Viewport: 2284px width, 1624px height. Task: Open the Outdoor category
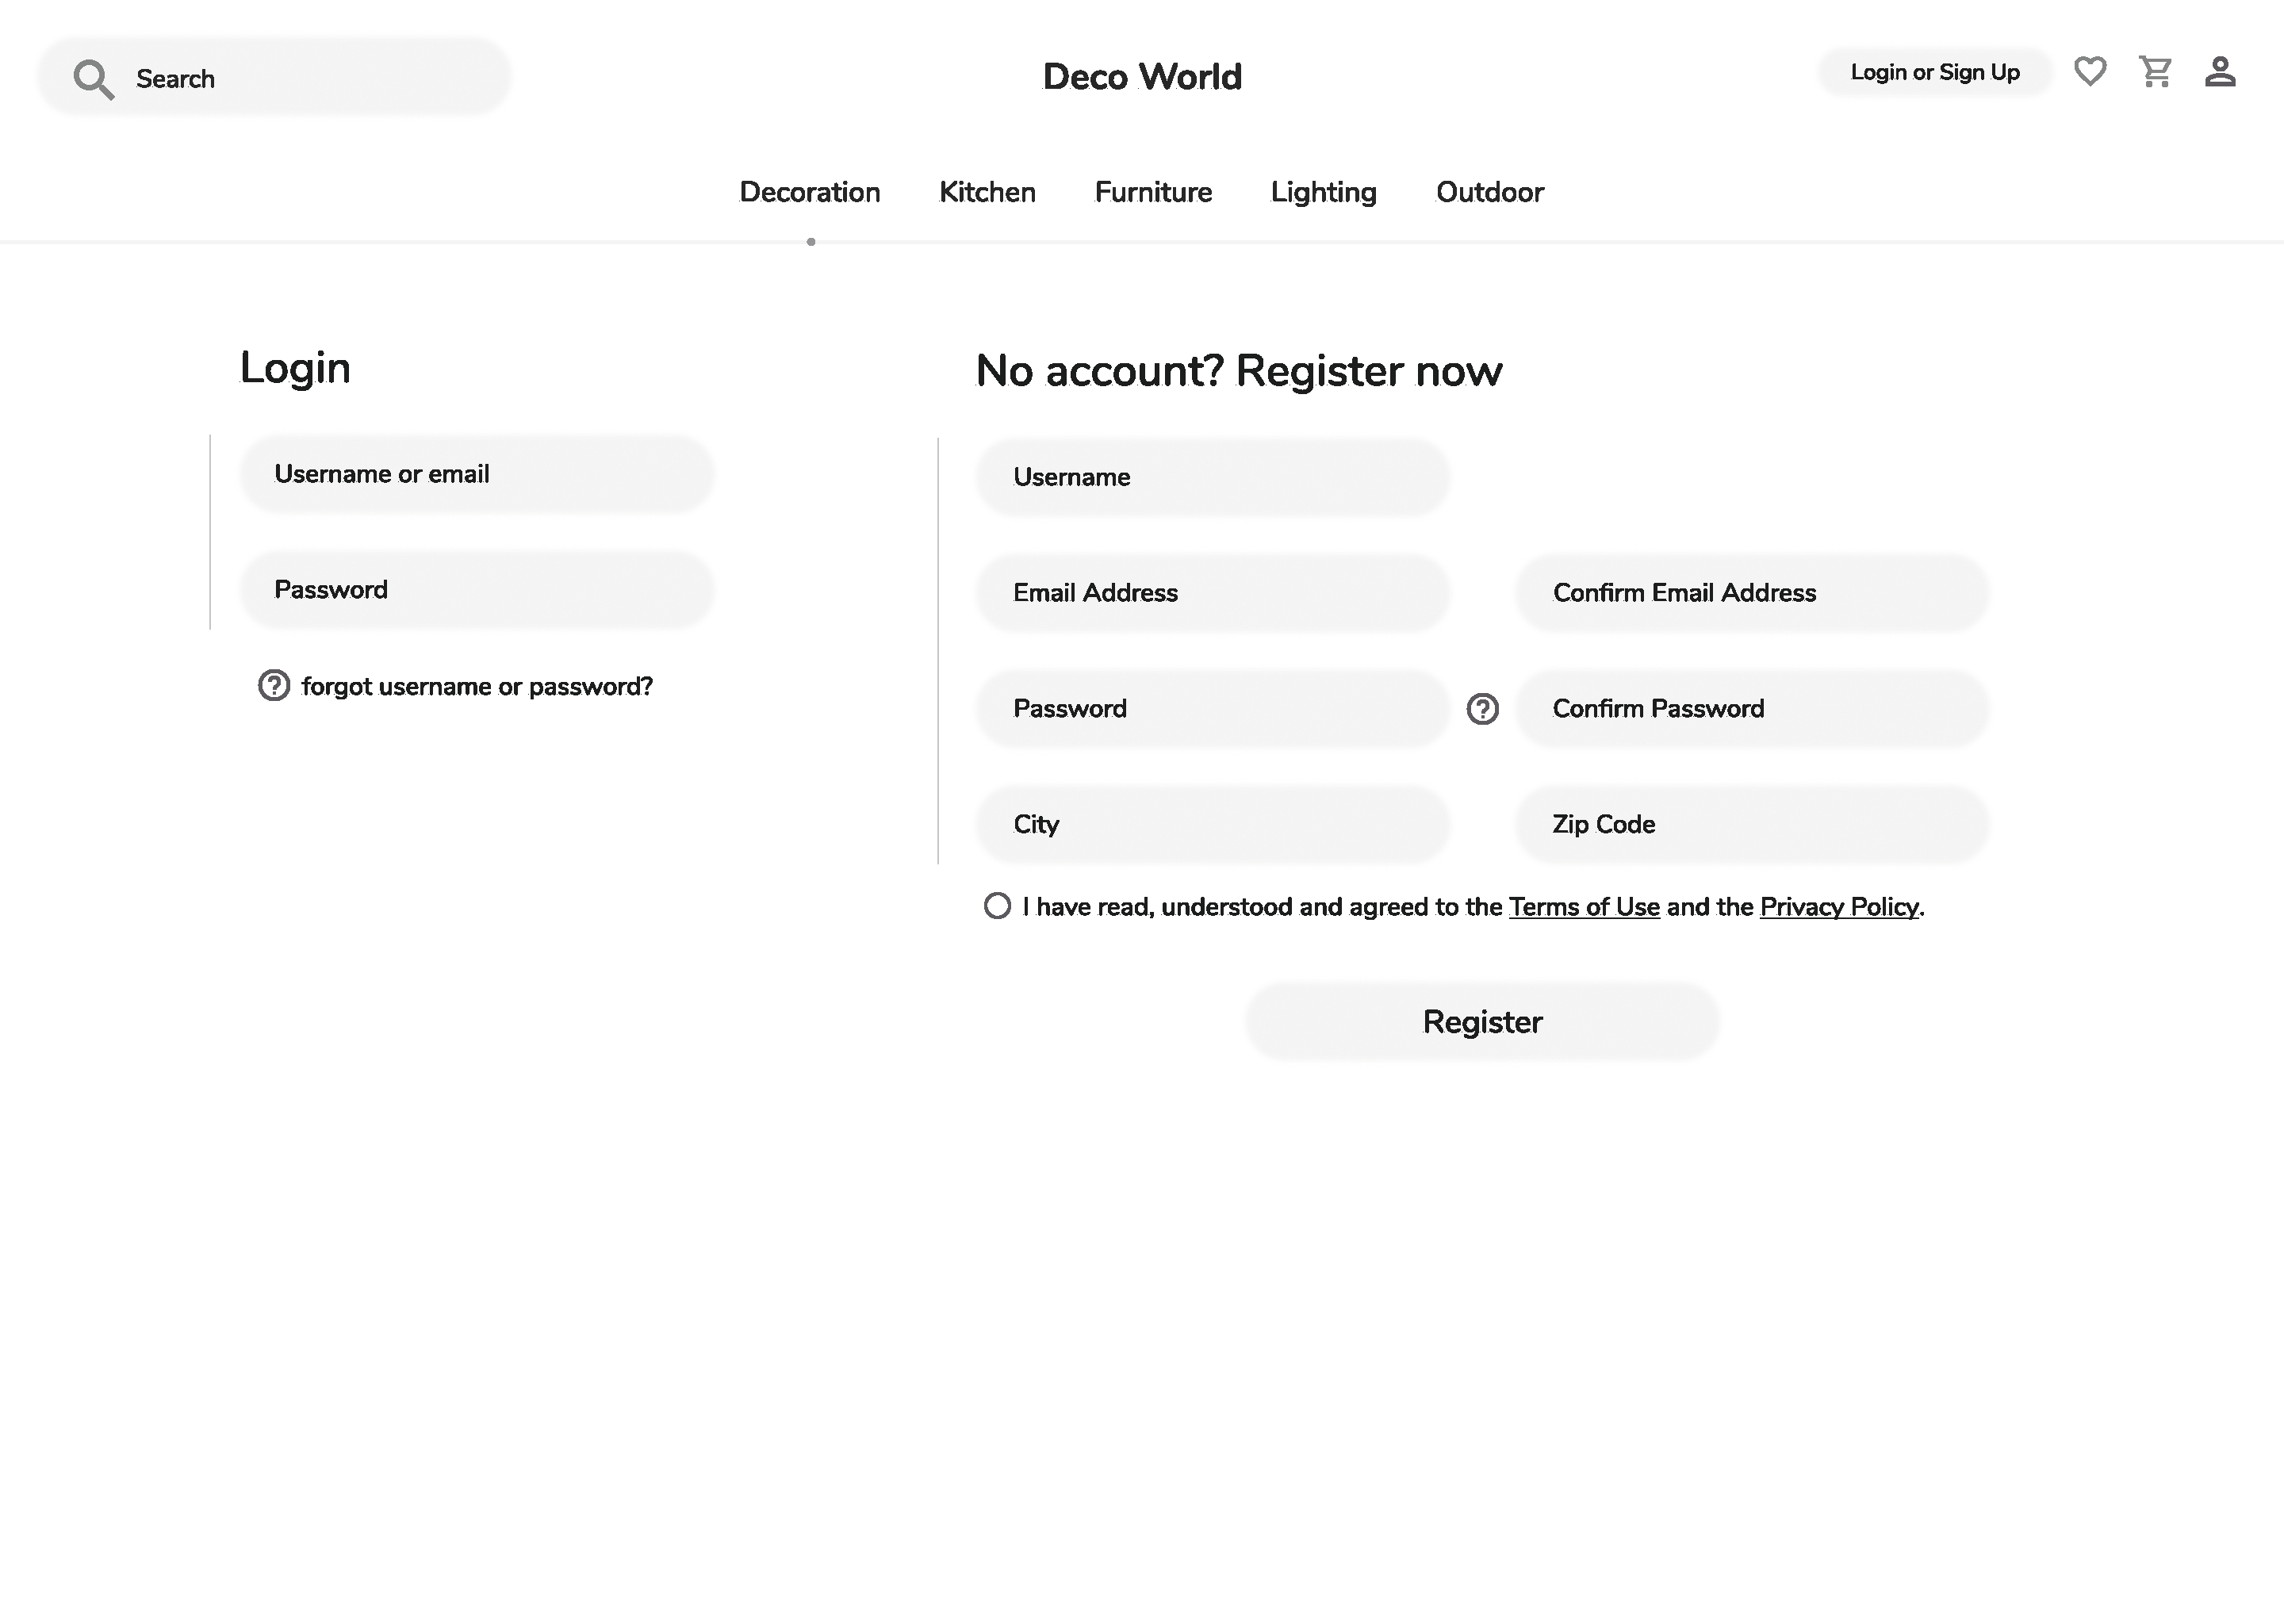(x=1490, y=192)
